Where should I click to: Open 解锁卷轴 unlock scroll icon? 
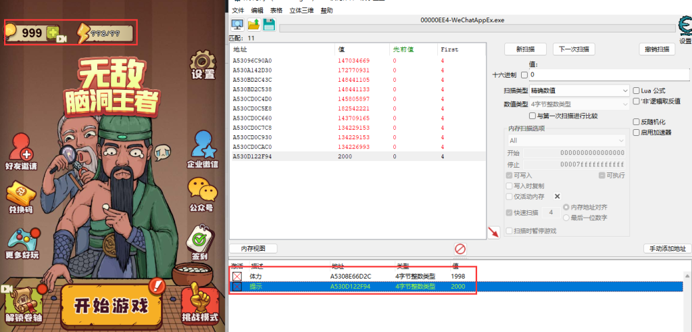pyautogui.click(x=22, y=306)
